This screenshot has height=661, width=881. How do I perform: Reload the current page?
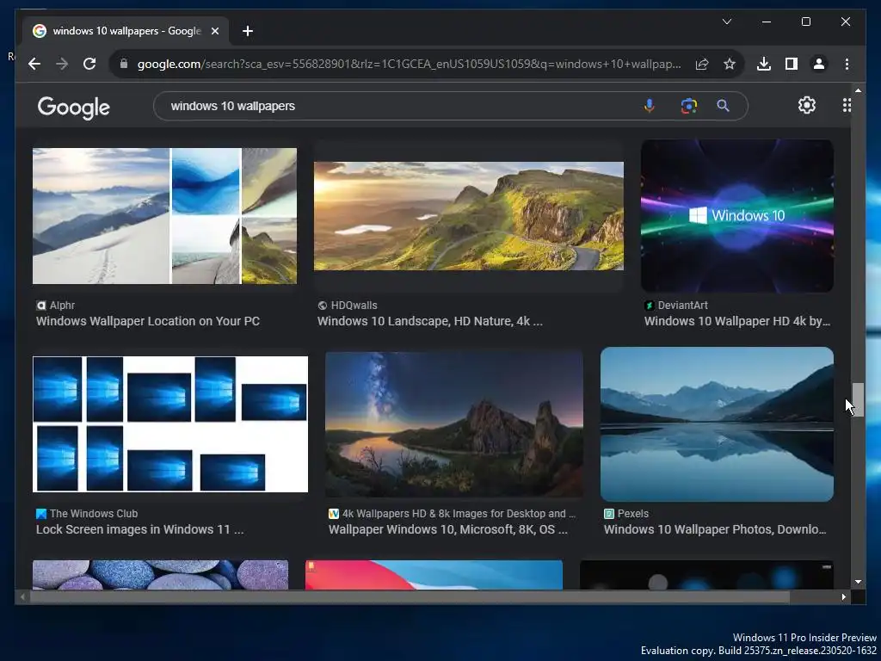89,64
